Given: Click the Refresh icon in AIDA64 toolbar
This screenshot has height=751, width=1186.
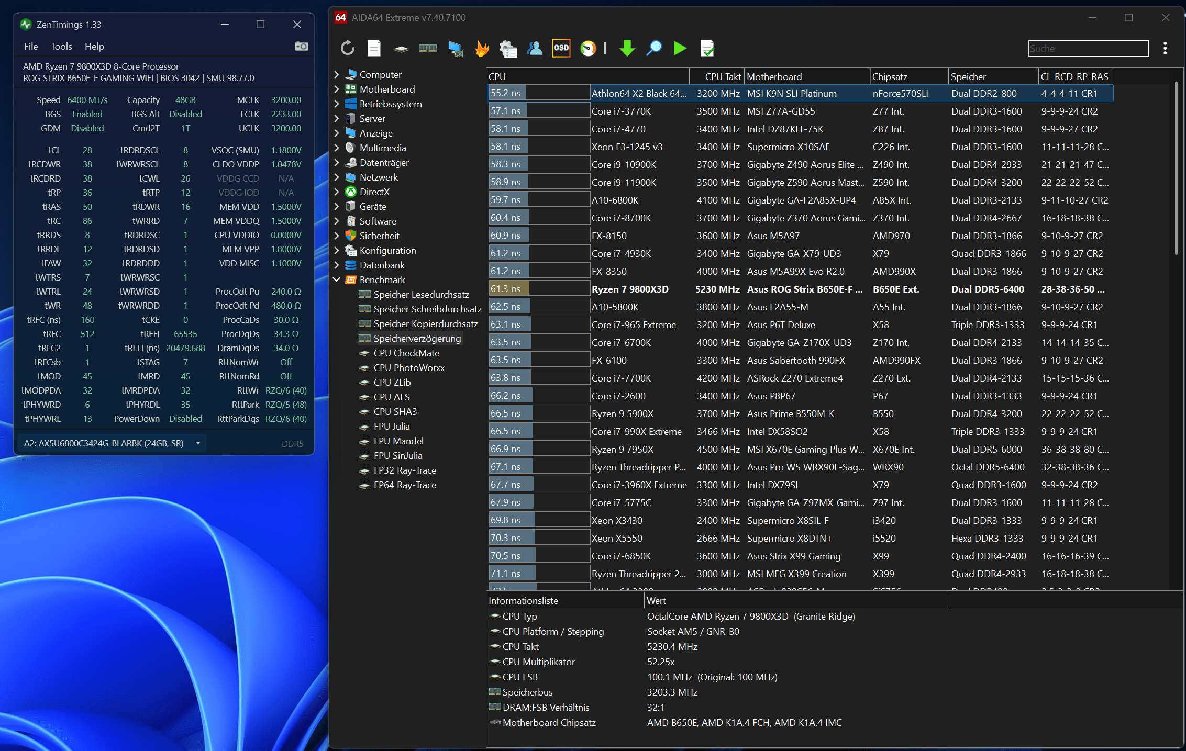Looking at the screenshot, I should [x=348, y=49].
